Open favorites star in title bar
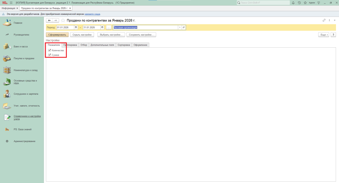This screenshot has height=183, width=339. pyautogui.click(x=305, y=3)
